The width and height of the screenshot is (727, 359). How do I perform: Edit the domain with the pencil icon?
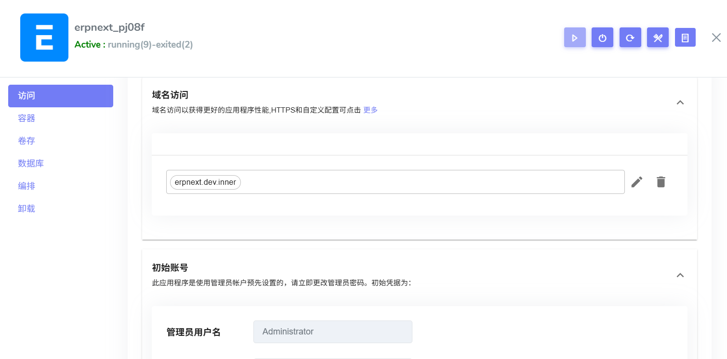637,181
